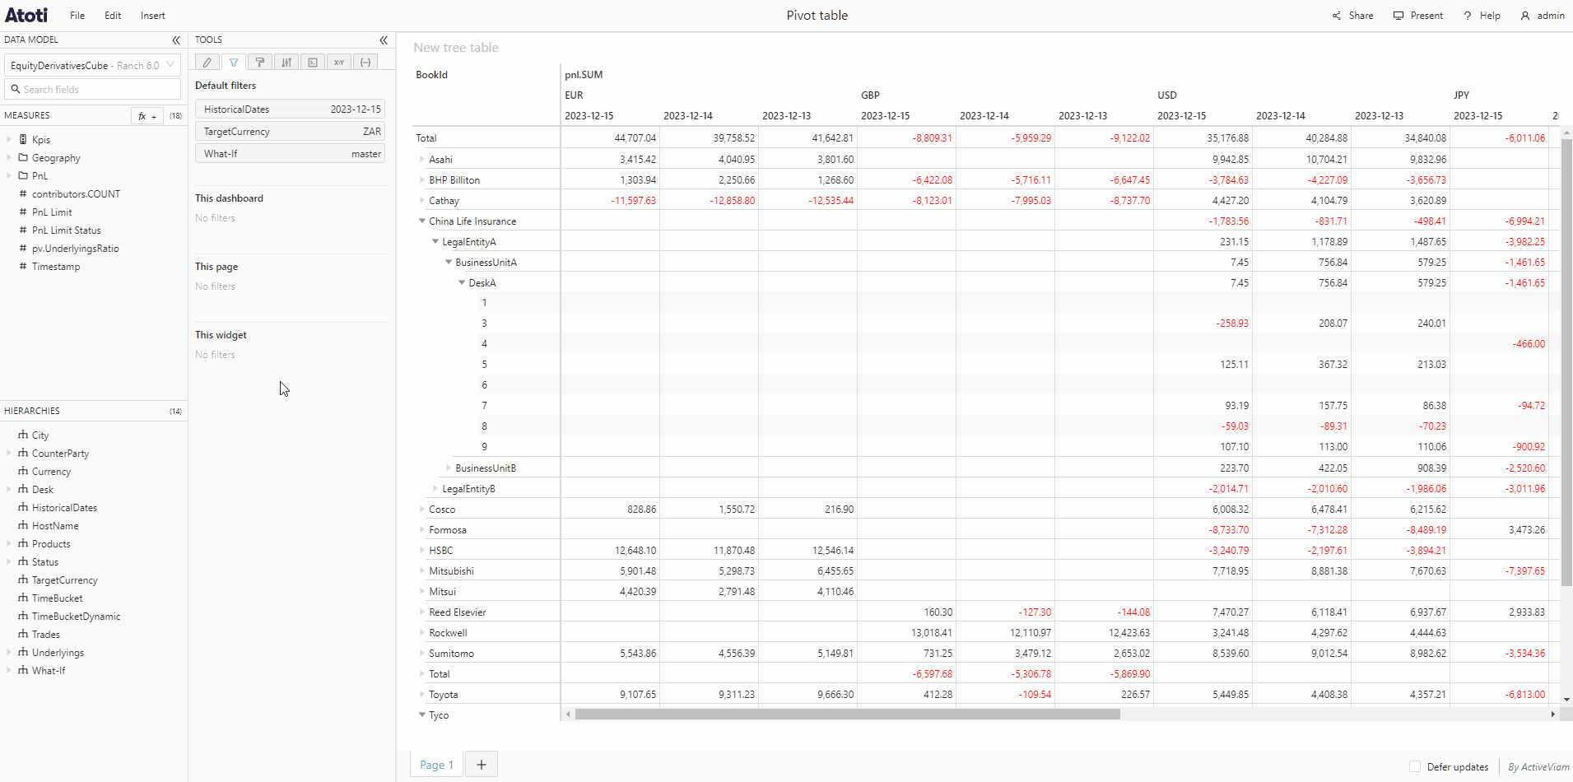
Task: Collapse the Tyco row
Action: tap(422, 715)
